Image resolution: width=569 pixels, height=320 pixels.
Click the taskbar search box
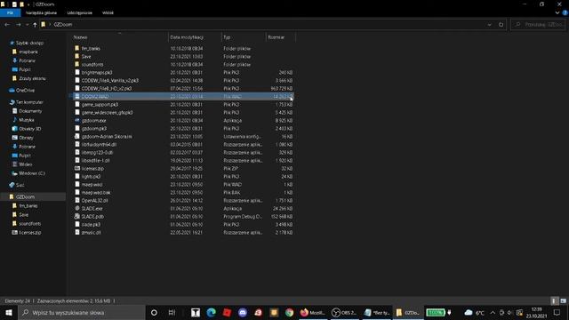[x=81, y=312]
